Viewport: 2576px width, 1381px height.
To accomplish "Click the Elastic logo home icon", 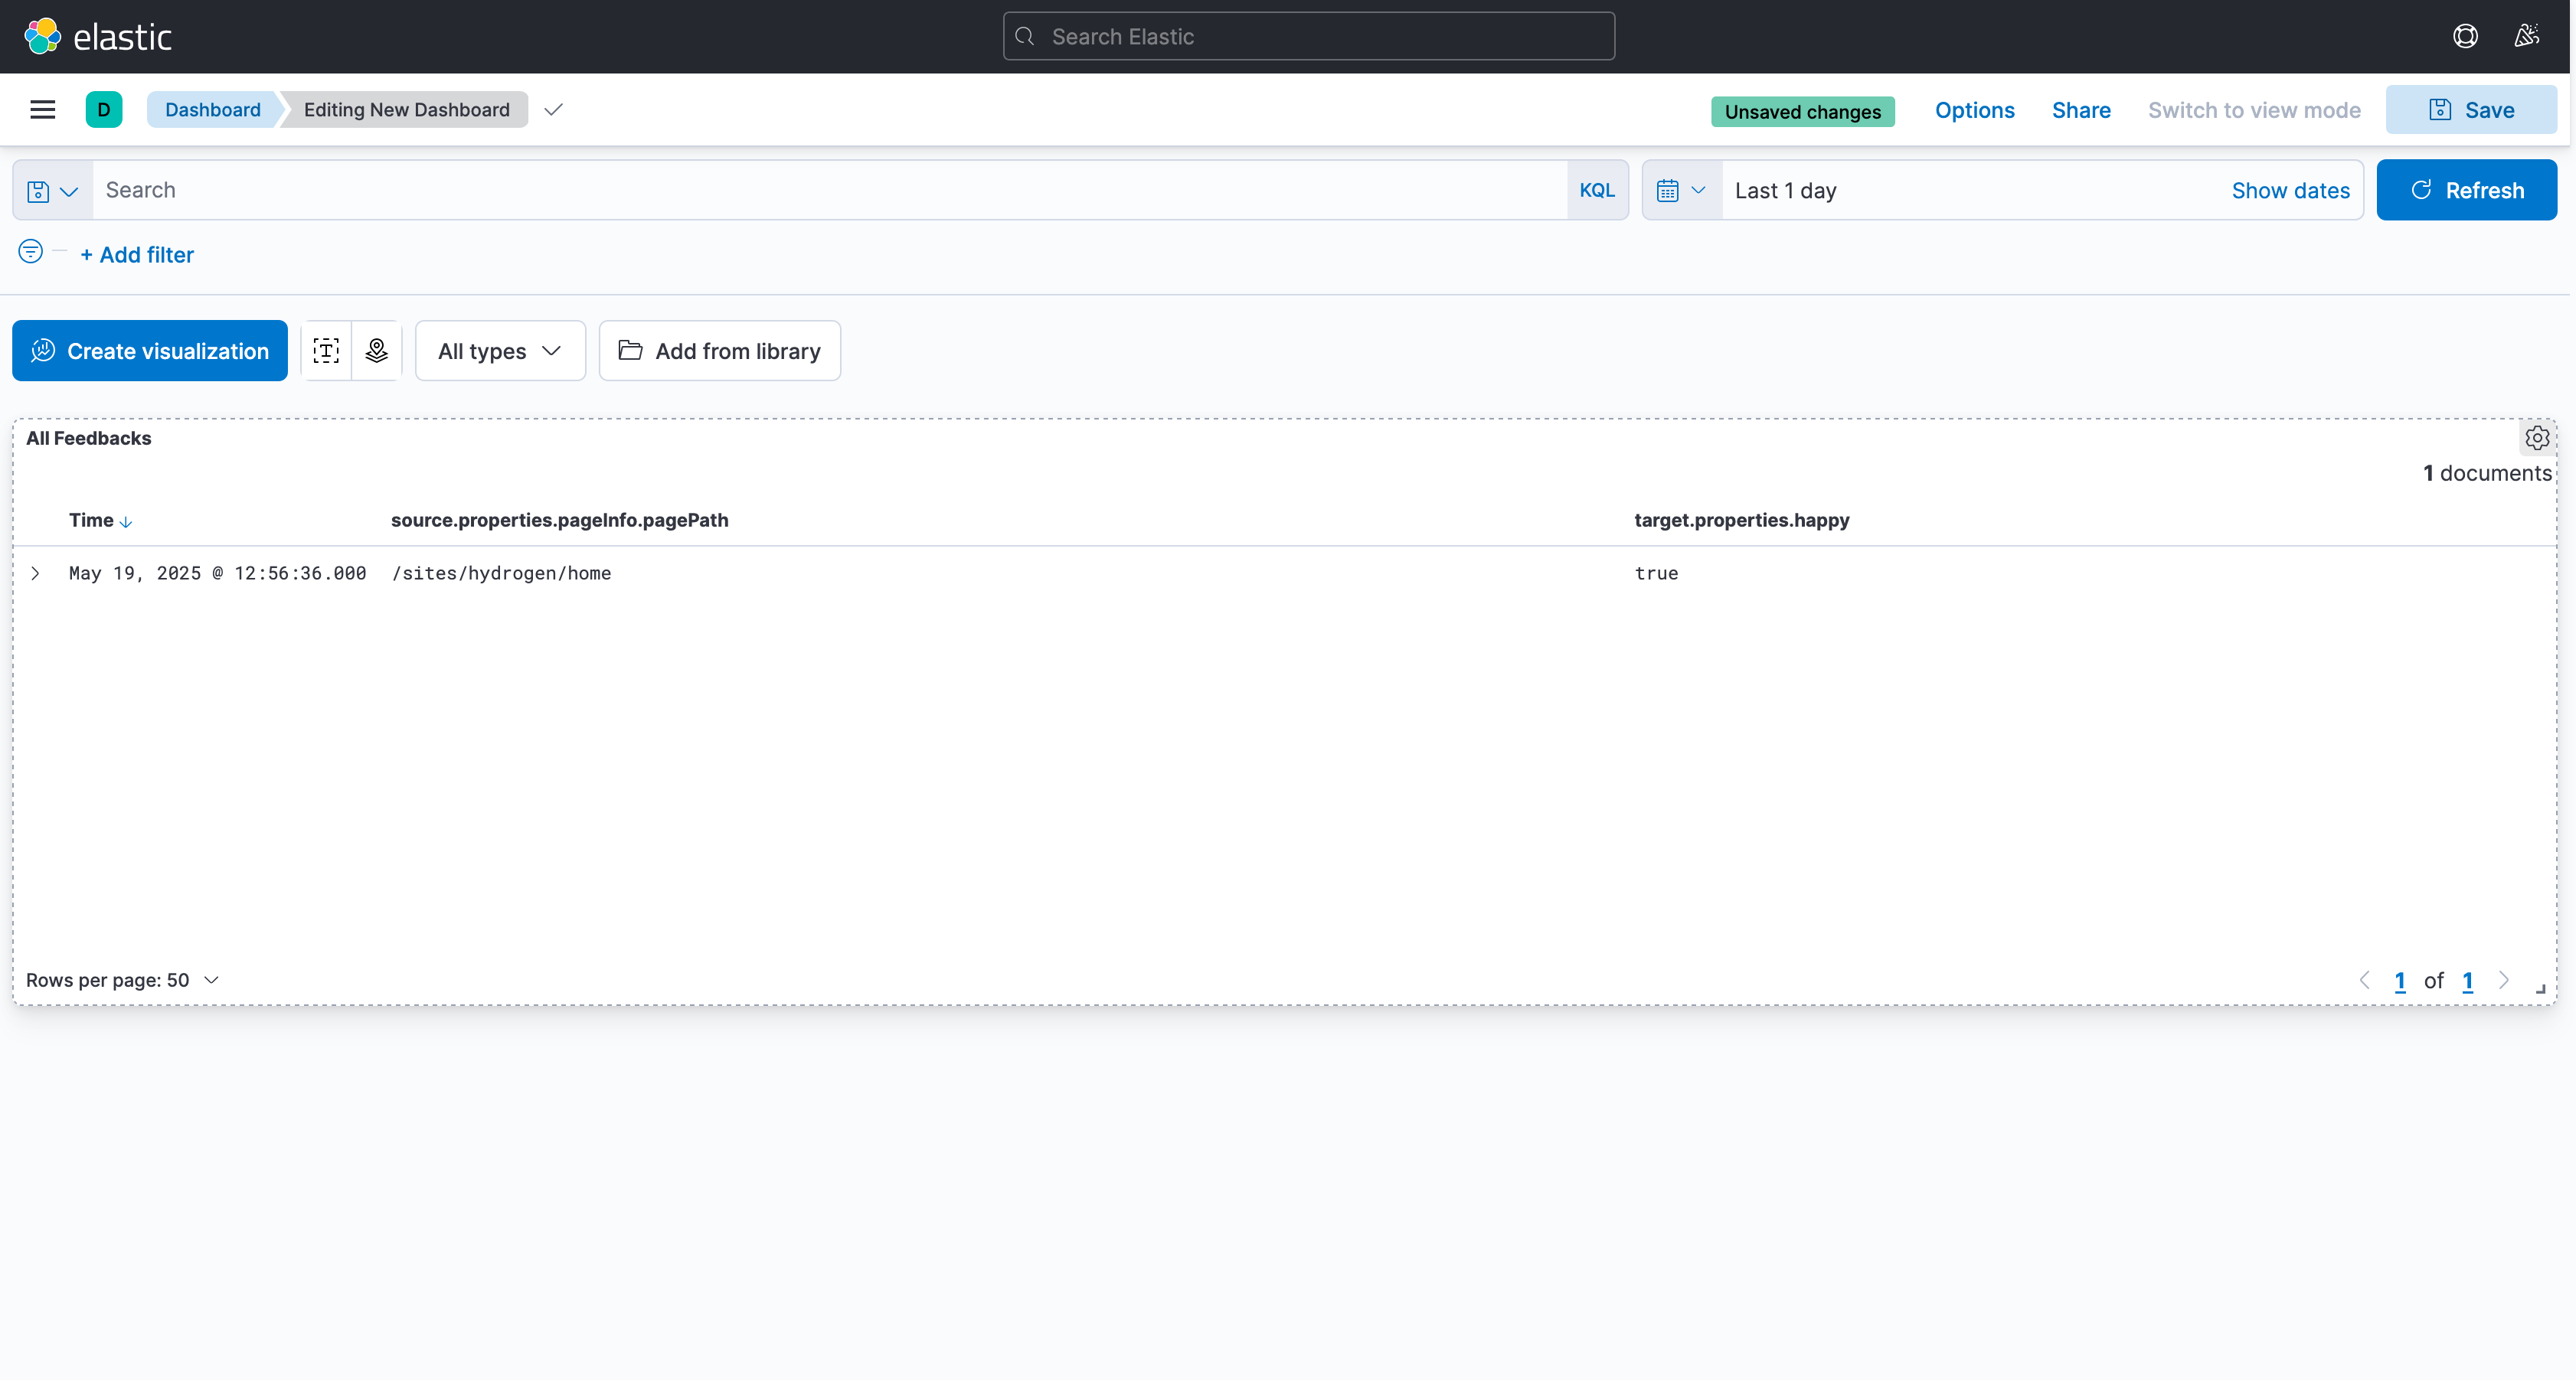I will [42, 37].
